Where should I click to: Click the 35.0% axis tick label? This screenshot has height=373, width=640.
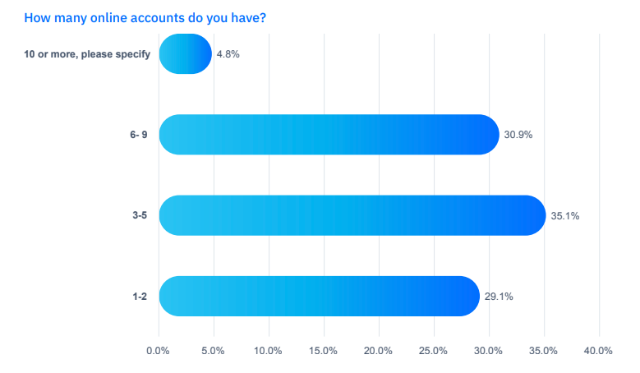544,352
